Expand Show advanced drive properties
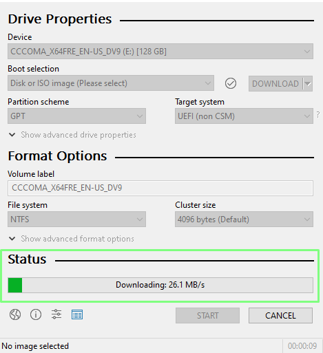The width and height of the screenshot is (323, 353). point(72,135)
